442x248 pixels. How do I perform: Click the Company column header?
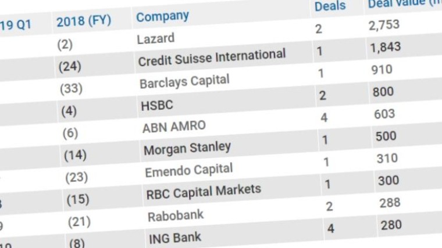162,17
